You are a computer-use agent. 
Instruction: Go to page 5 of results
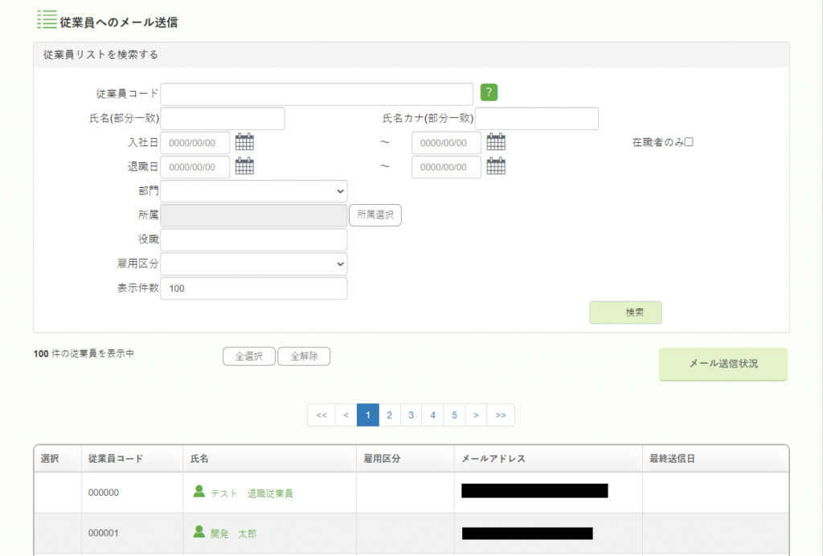[454, 415]
